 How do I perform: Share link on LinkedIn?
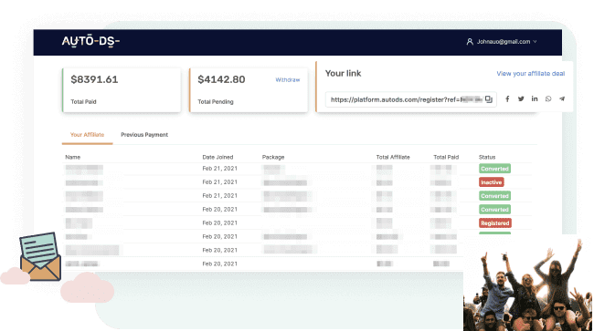tap(535, 99)
